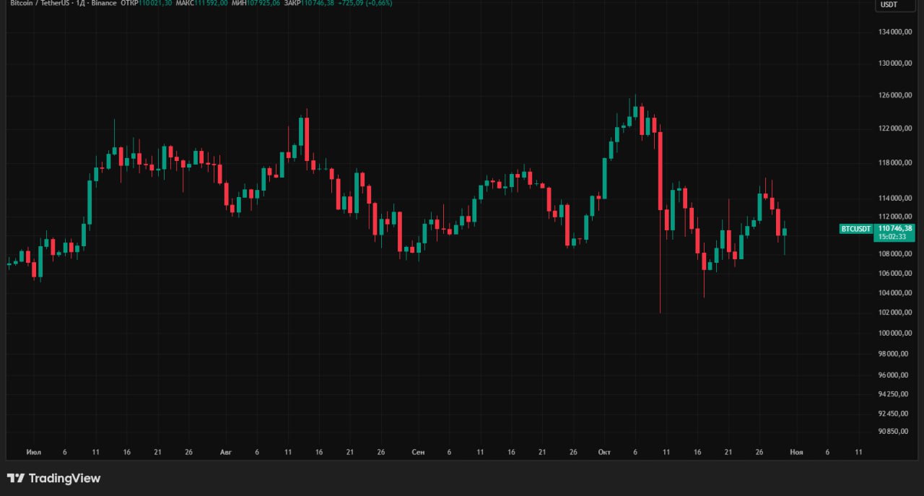This screenshot has width=924, height=496.
Task: Click the МИН low value 107925,06
Action: [263, 3]
